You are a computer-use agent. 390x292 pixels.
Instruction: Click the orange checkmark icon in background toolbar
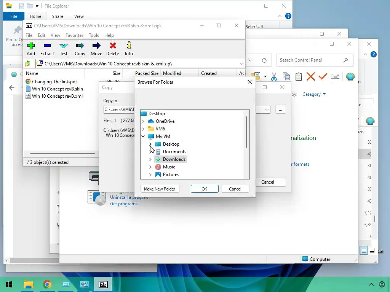coord(323,76)
